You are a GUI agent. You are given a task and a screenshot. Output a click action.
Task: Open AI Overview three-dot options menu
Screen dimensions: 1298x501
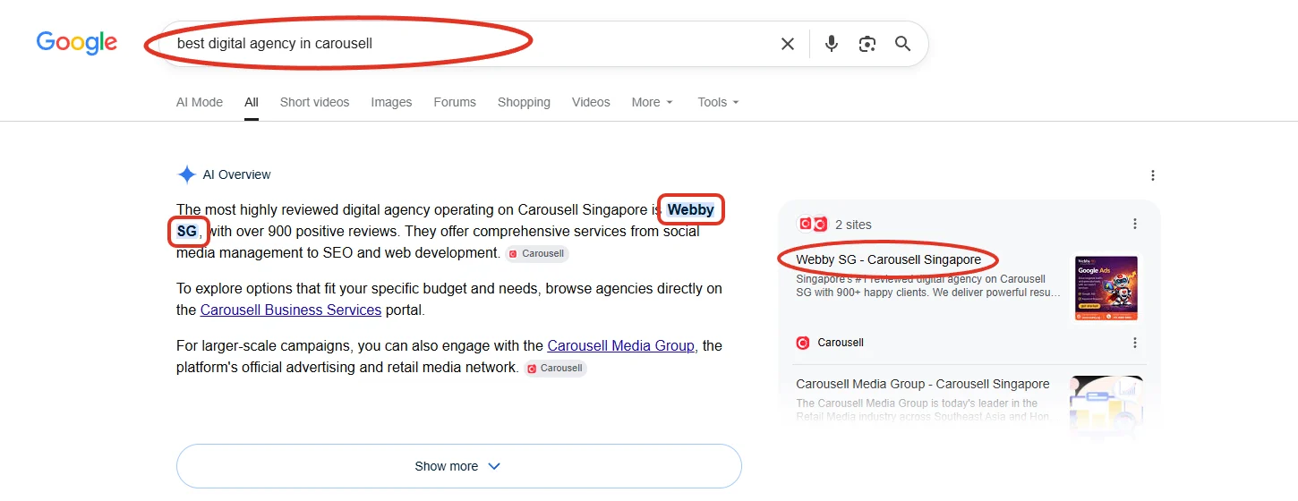point(1153,175)
